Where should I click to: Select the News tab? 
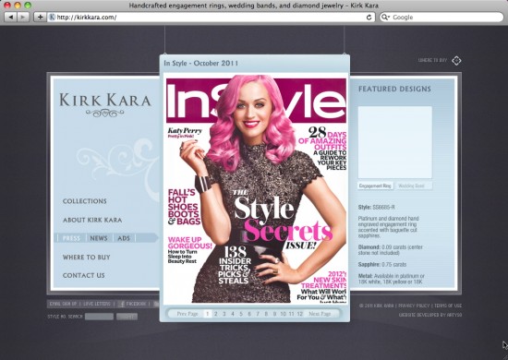pyautogui.click(x=99, y=238)
